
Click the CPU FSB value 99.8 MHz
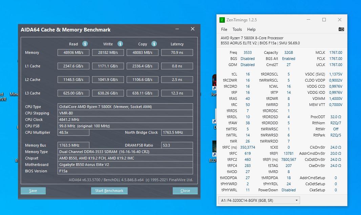click(x=125, y=126)
